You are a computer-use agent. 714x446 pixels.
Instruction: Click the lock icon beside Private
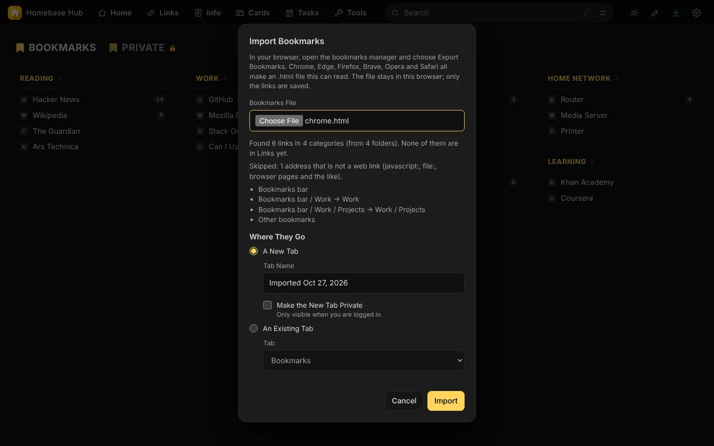(x=173, y=48)
